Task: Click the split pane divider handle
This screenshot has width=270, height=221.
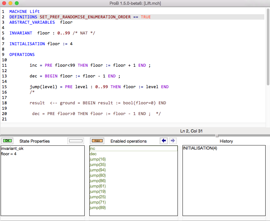Action: [217, 136]
